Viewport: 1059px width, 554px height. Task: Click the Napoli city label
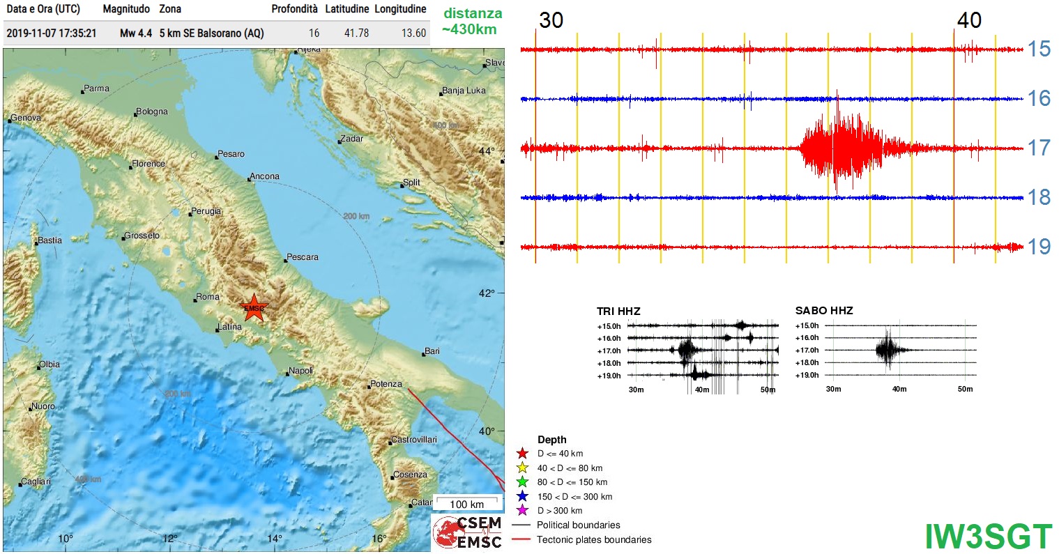click(x=300, y=371)
